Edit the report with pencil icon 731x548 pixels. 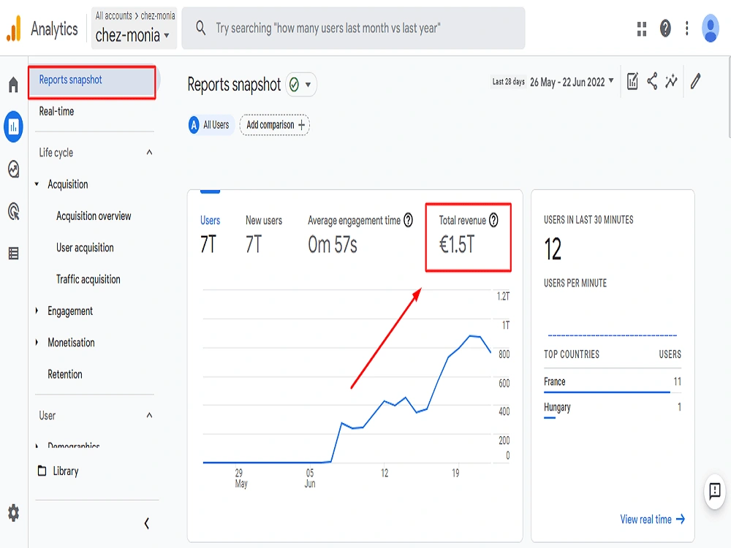(695, 83)
